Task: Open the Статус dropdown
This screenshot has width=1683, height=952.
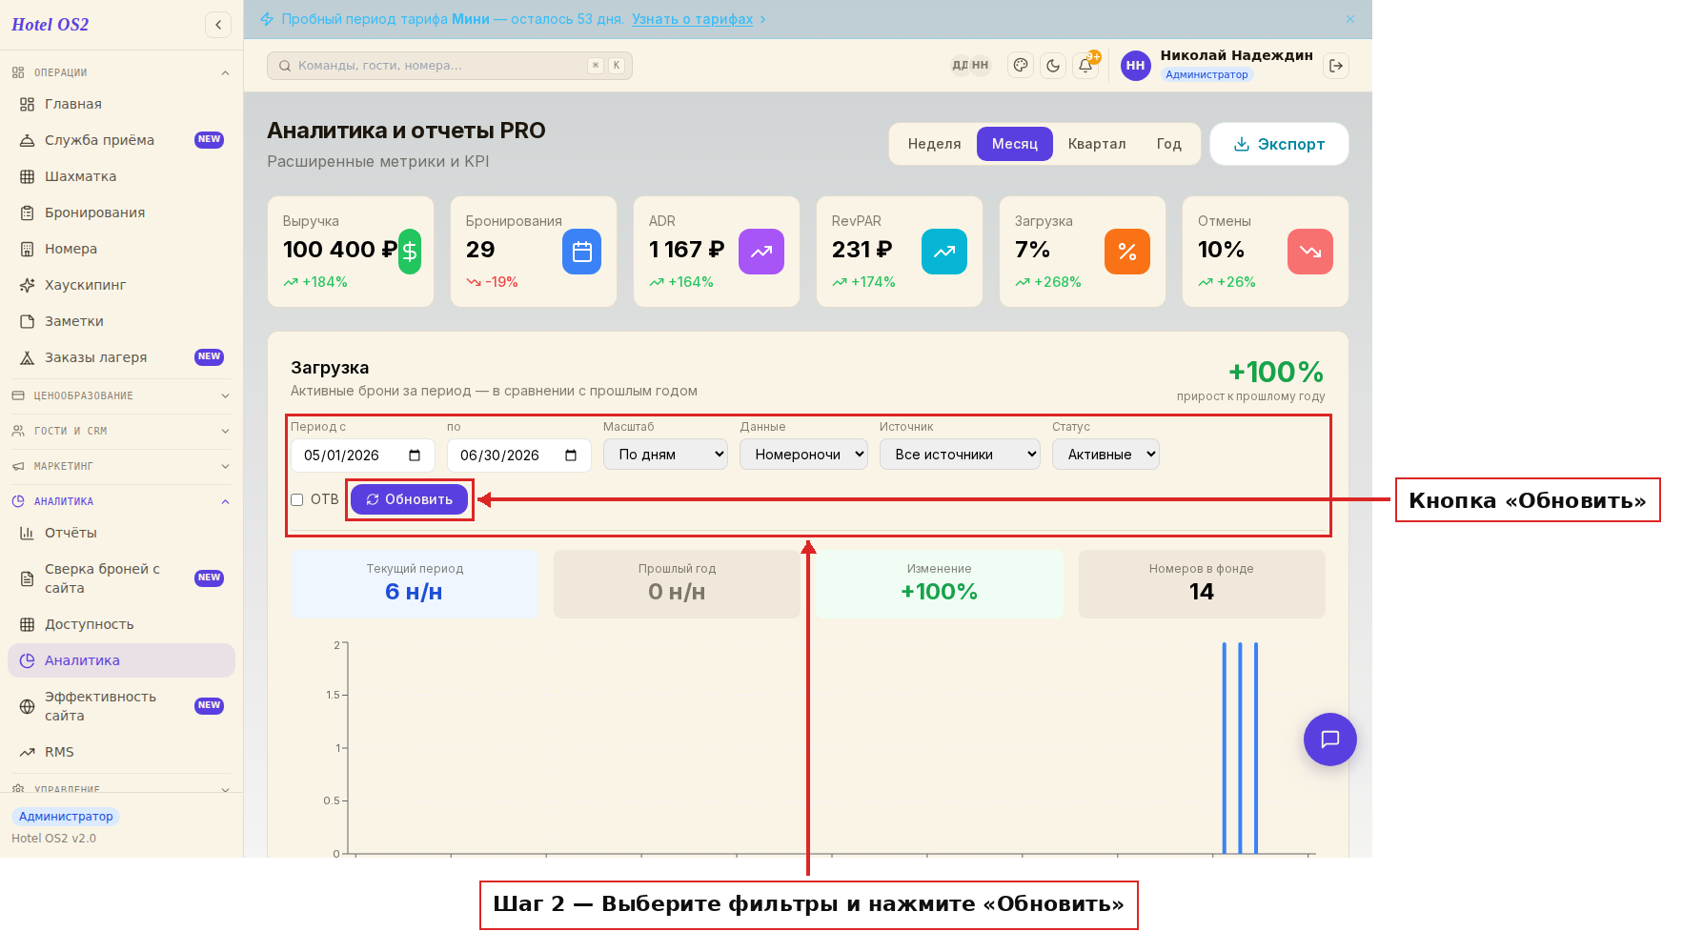Action: 1105,455
